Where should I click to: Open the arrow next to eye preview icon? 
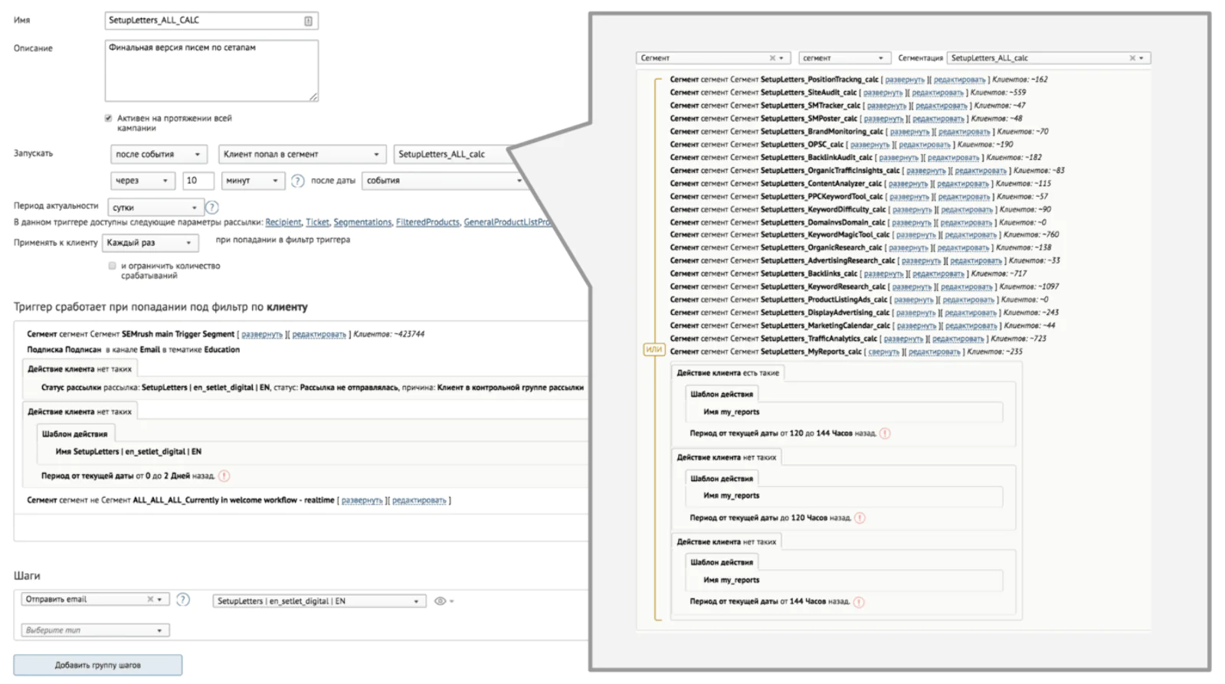coord(452,601)
